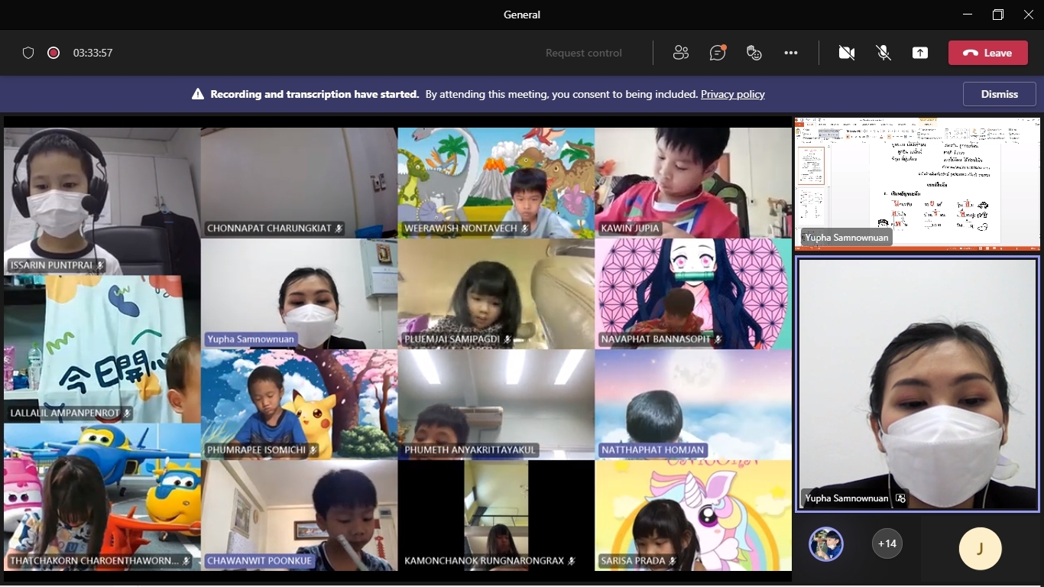Click the red recording indicator icon
Image resolution: width=1044 pixels, height=587 pixels.
(53, 53)
